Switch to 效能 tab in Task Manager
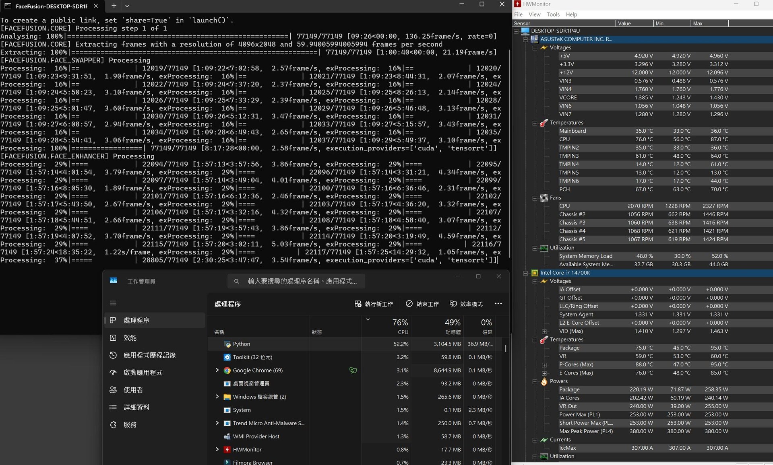 coord(155,338)
